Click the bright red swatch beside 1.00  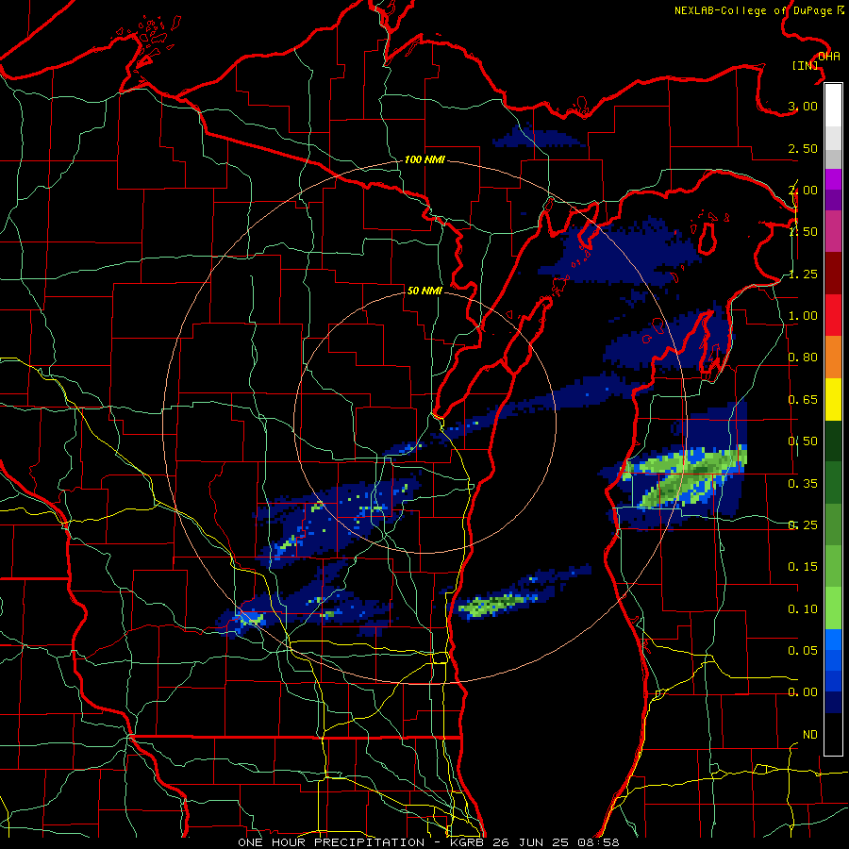[833, 315]
